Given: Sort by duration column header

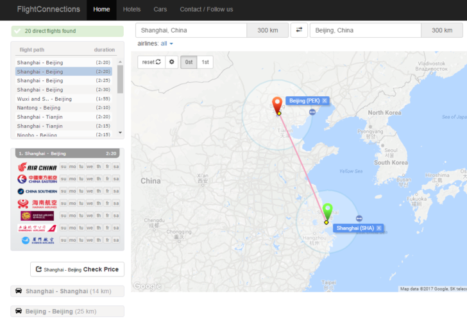Looking at the screenshot, I should coord(104,50).
